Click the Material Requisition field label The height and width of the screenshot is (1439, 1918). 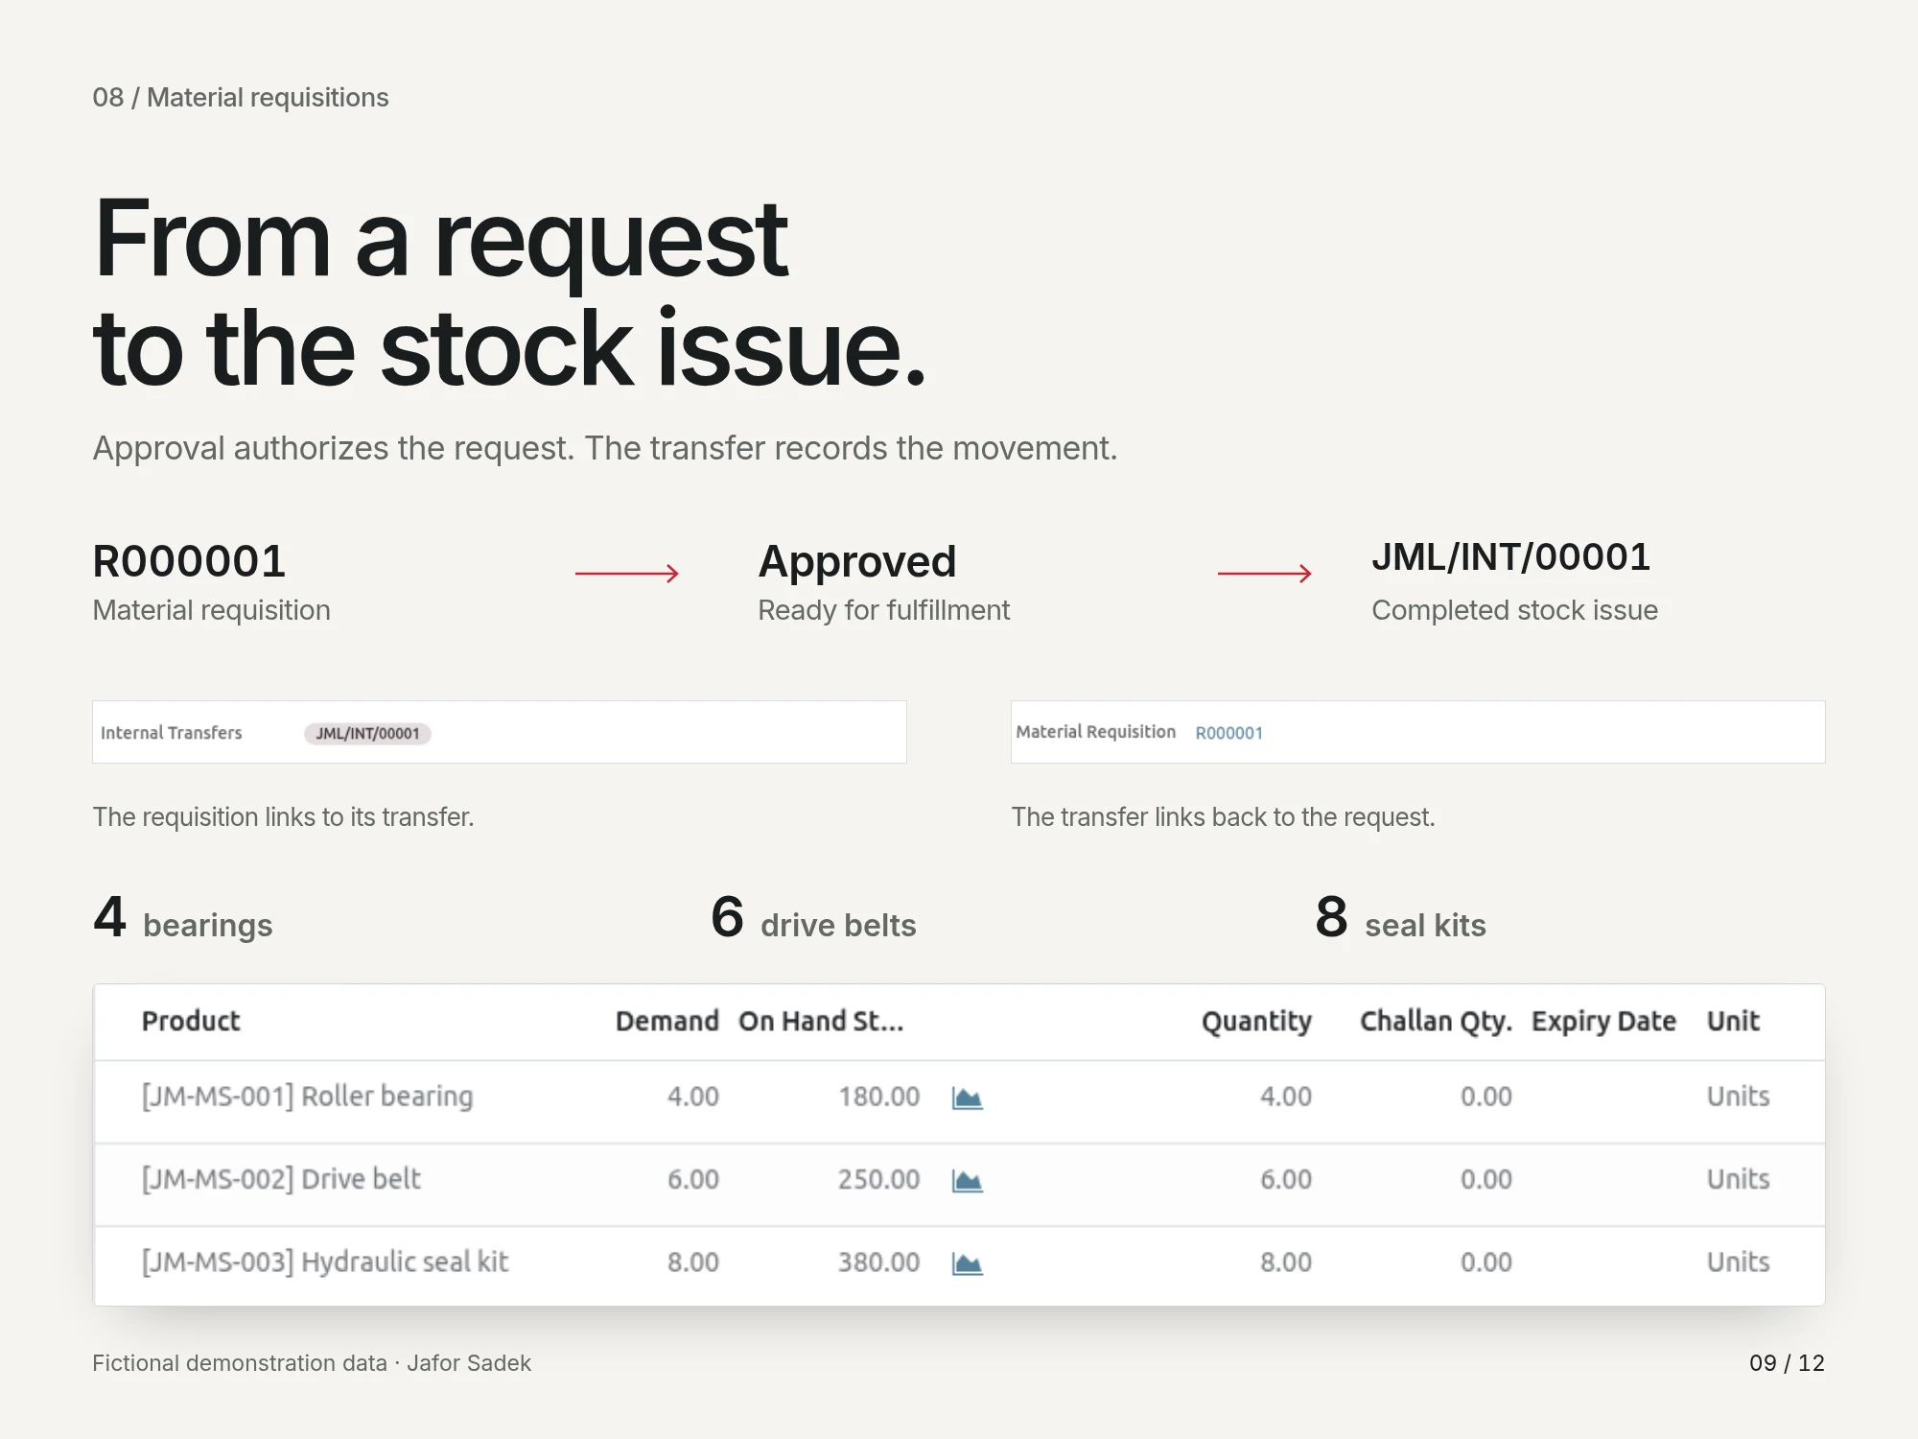tap(1095, 732)
